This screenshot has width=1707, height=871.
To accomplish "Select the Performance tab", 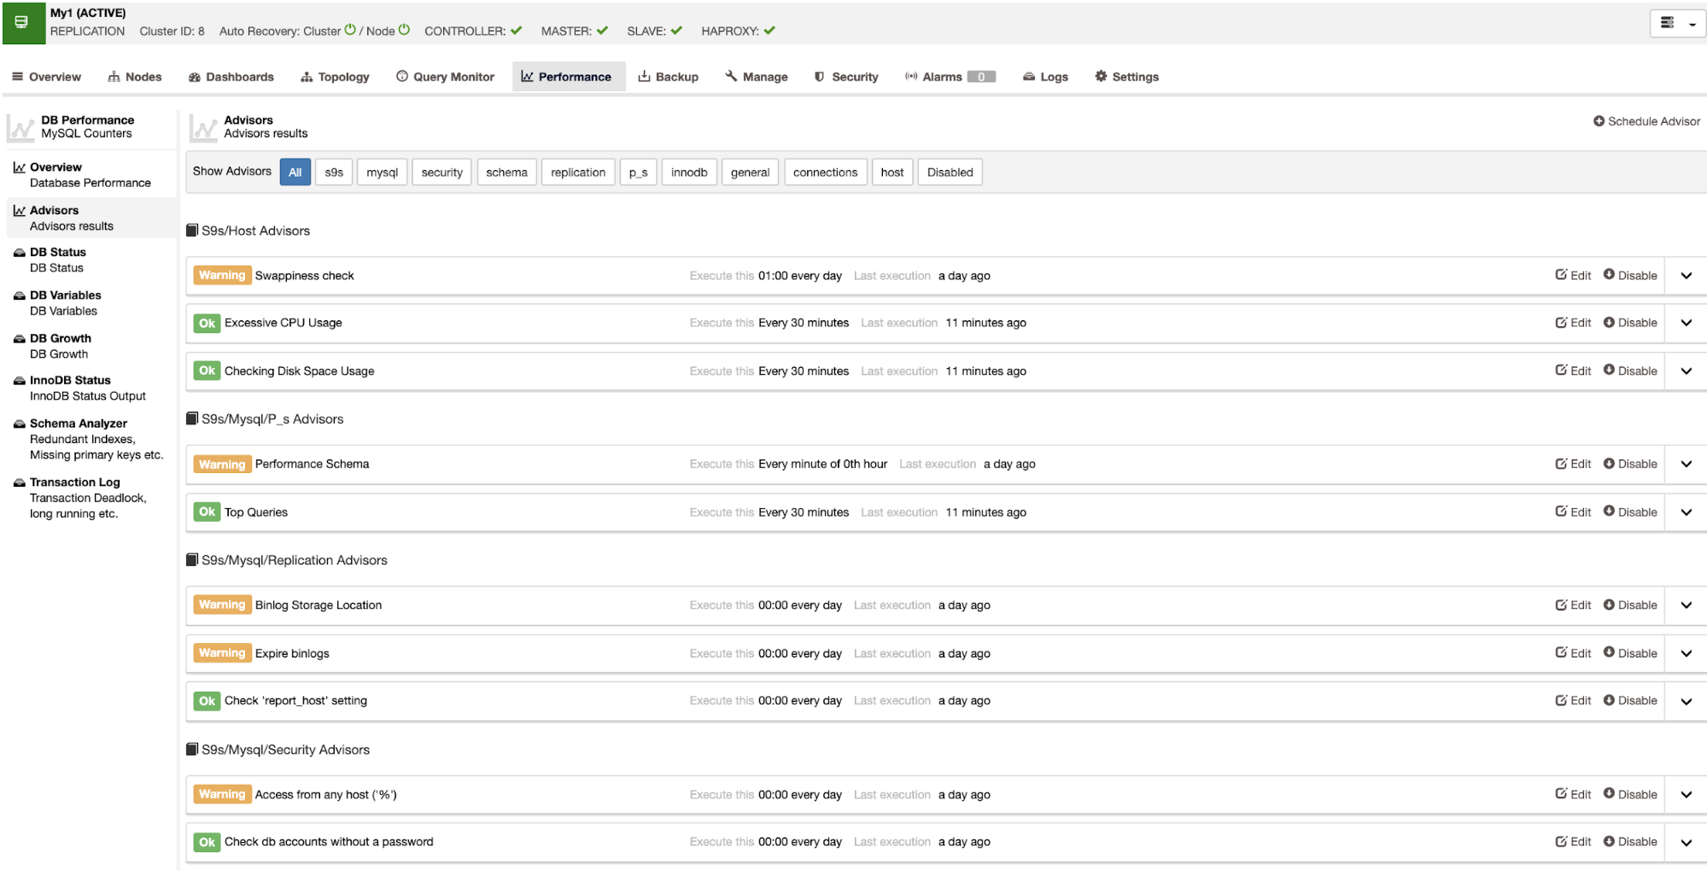I will [568, 77].
